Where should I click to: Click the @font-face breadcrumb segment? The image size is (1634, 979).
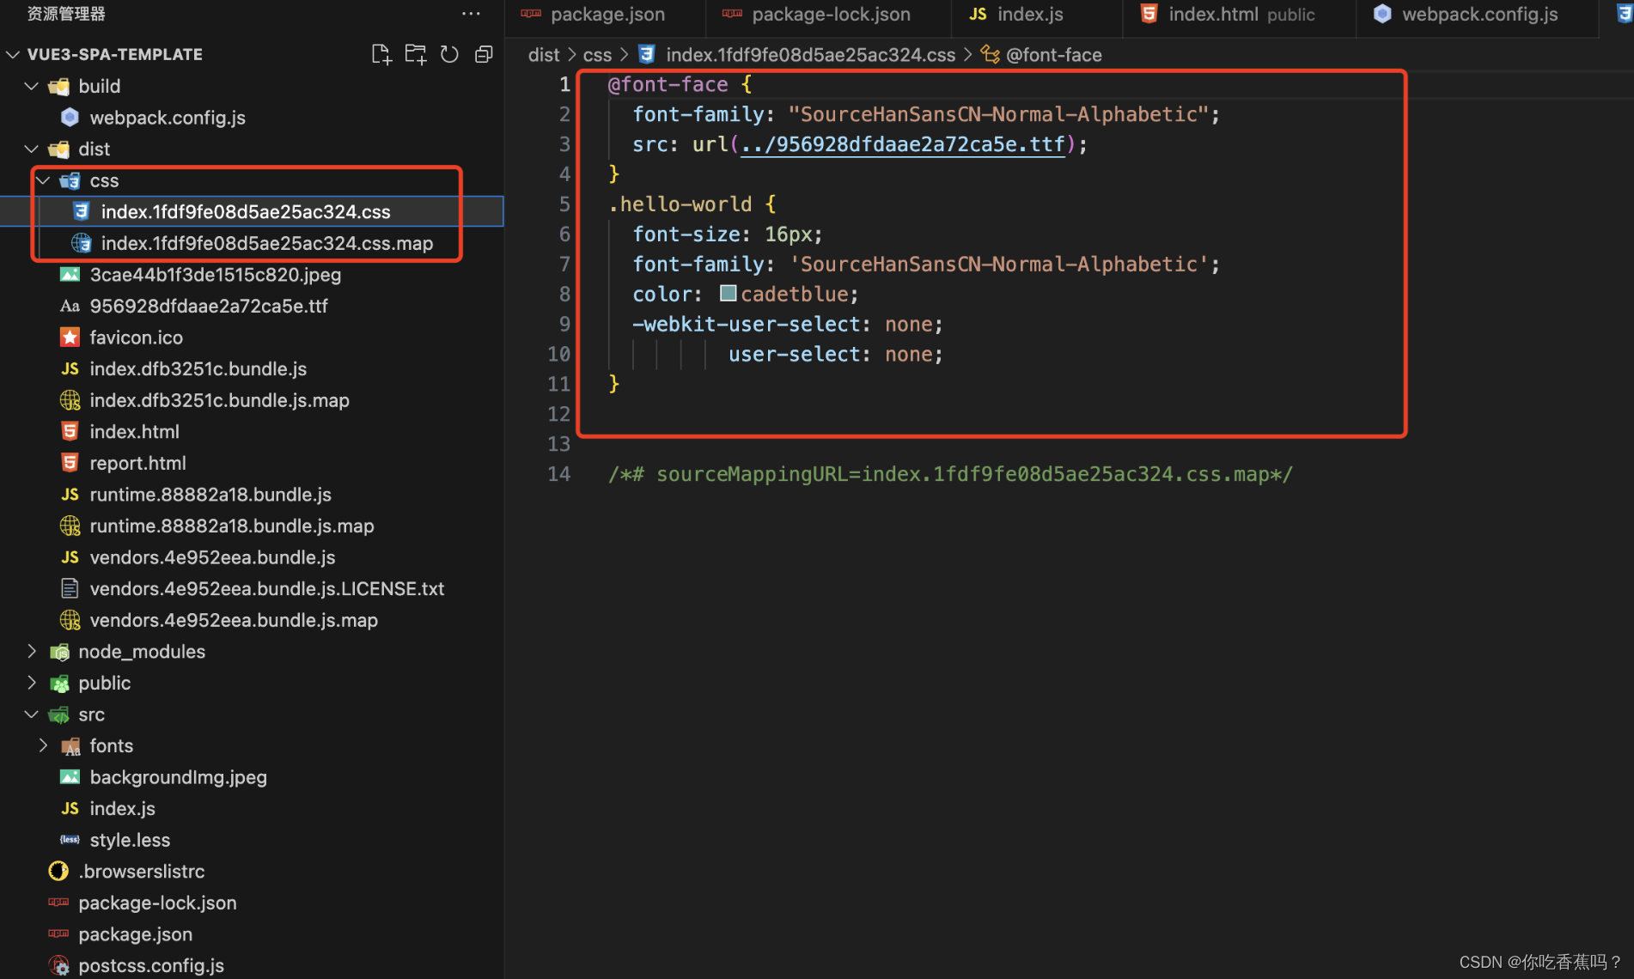point(1054,55)
